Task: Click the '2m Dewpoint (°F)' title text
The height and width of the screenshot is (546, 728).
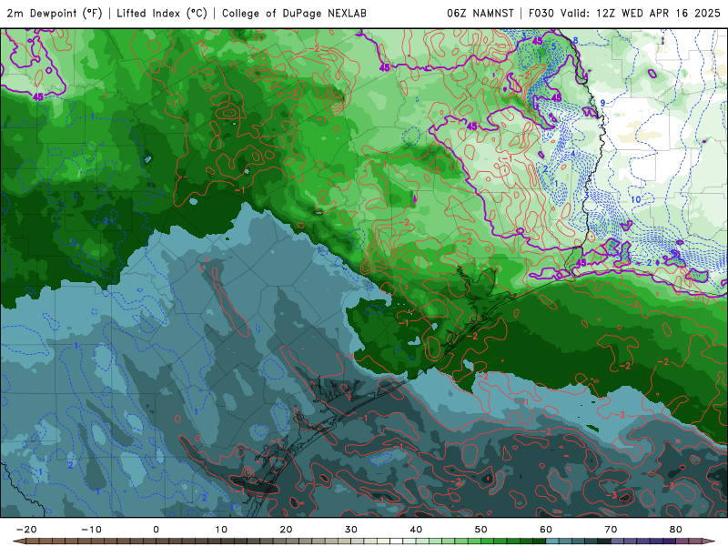Action: (55, 13)
